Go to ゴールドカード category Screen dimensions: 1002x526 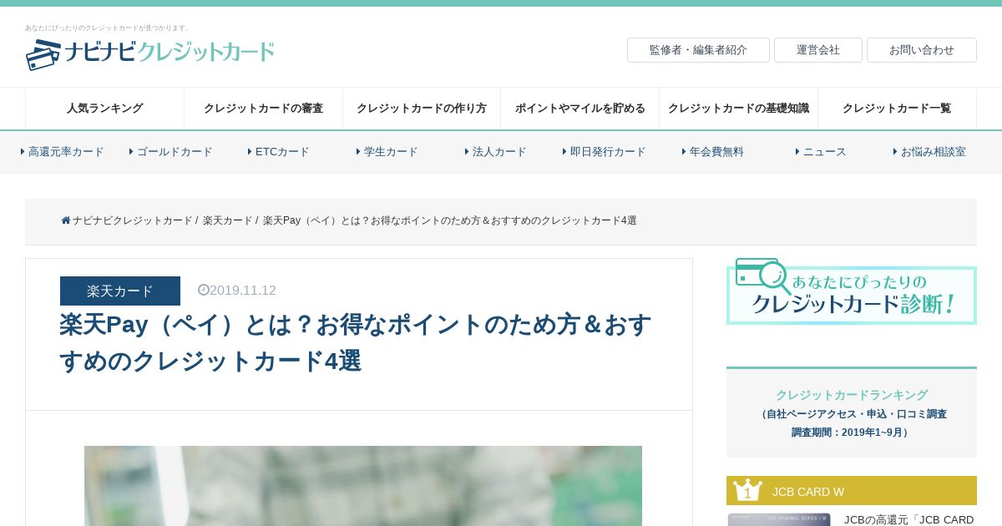pos(171,152)
